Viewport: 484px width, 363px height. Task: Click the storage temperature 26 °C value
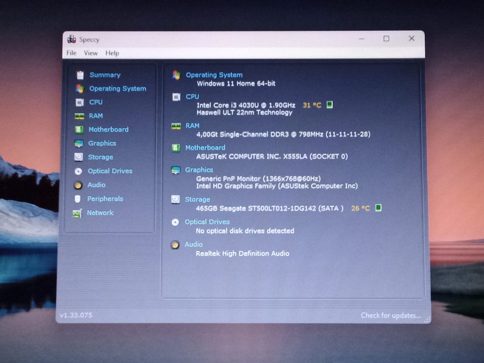pos(360,208)
